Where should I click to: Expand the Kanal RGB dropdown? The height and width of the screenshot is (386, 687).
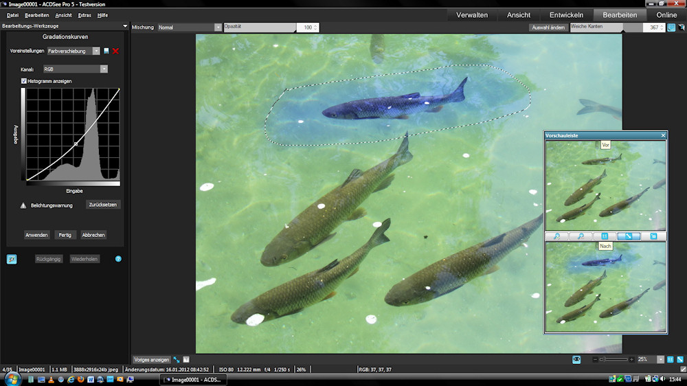104,69
